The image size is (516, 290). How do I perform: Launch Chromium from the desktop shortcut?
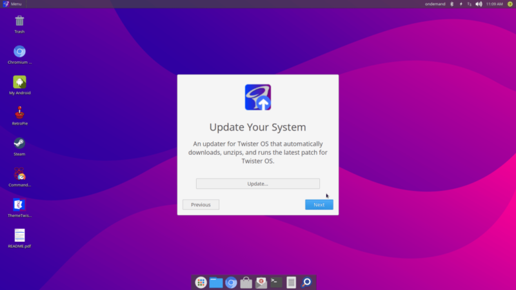tap(19, 55)
